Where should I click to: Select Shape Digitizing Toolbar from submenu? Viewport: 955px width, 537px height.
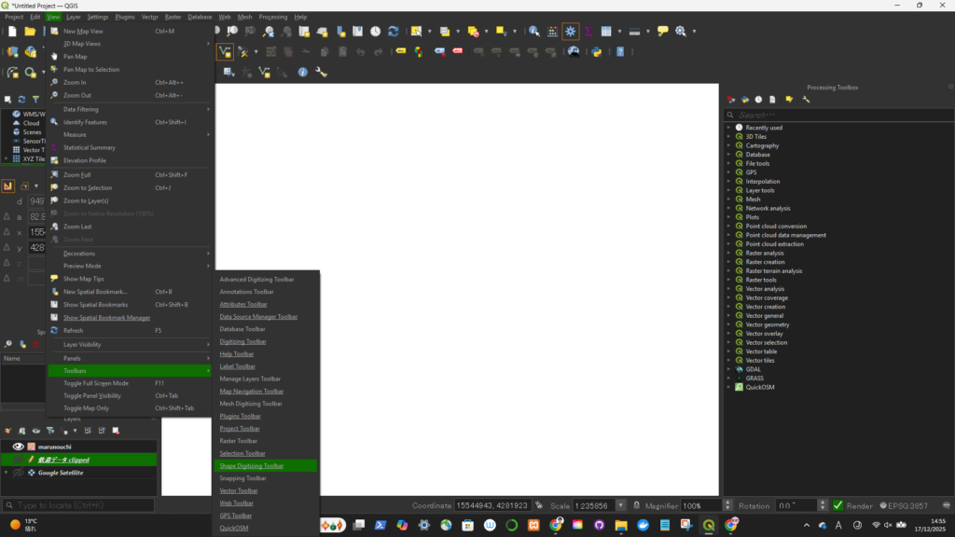click(251, 465)
